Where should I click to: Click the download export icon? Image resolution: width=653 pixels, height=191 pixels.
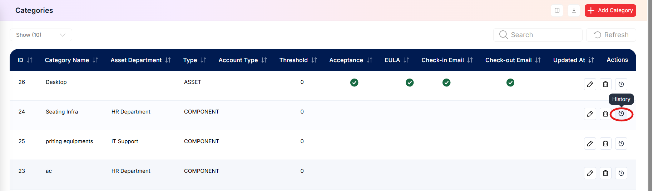pos(574,10)
